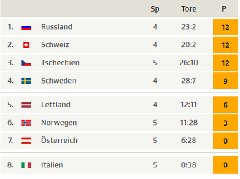
Task: Click the Swedish flag icon
Action: pyautogui.click(x=26, y=81)
